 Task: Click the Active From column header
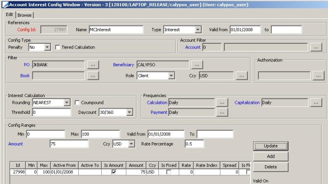coord(64,165)
